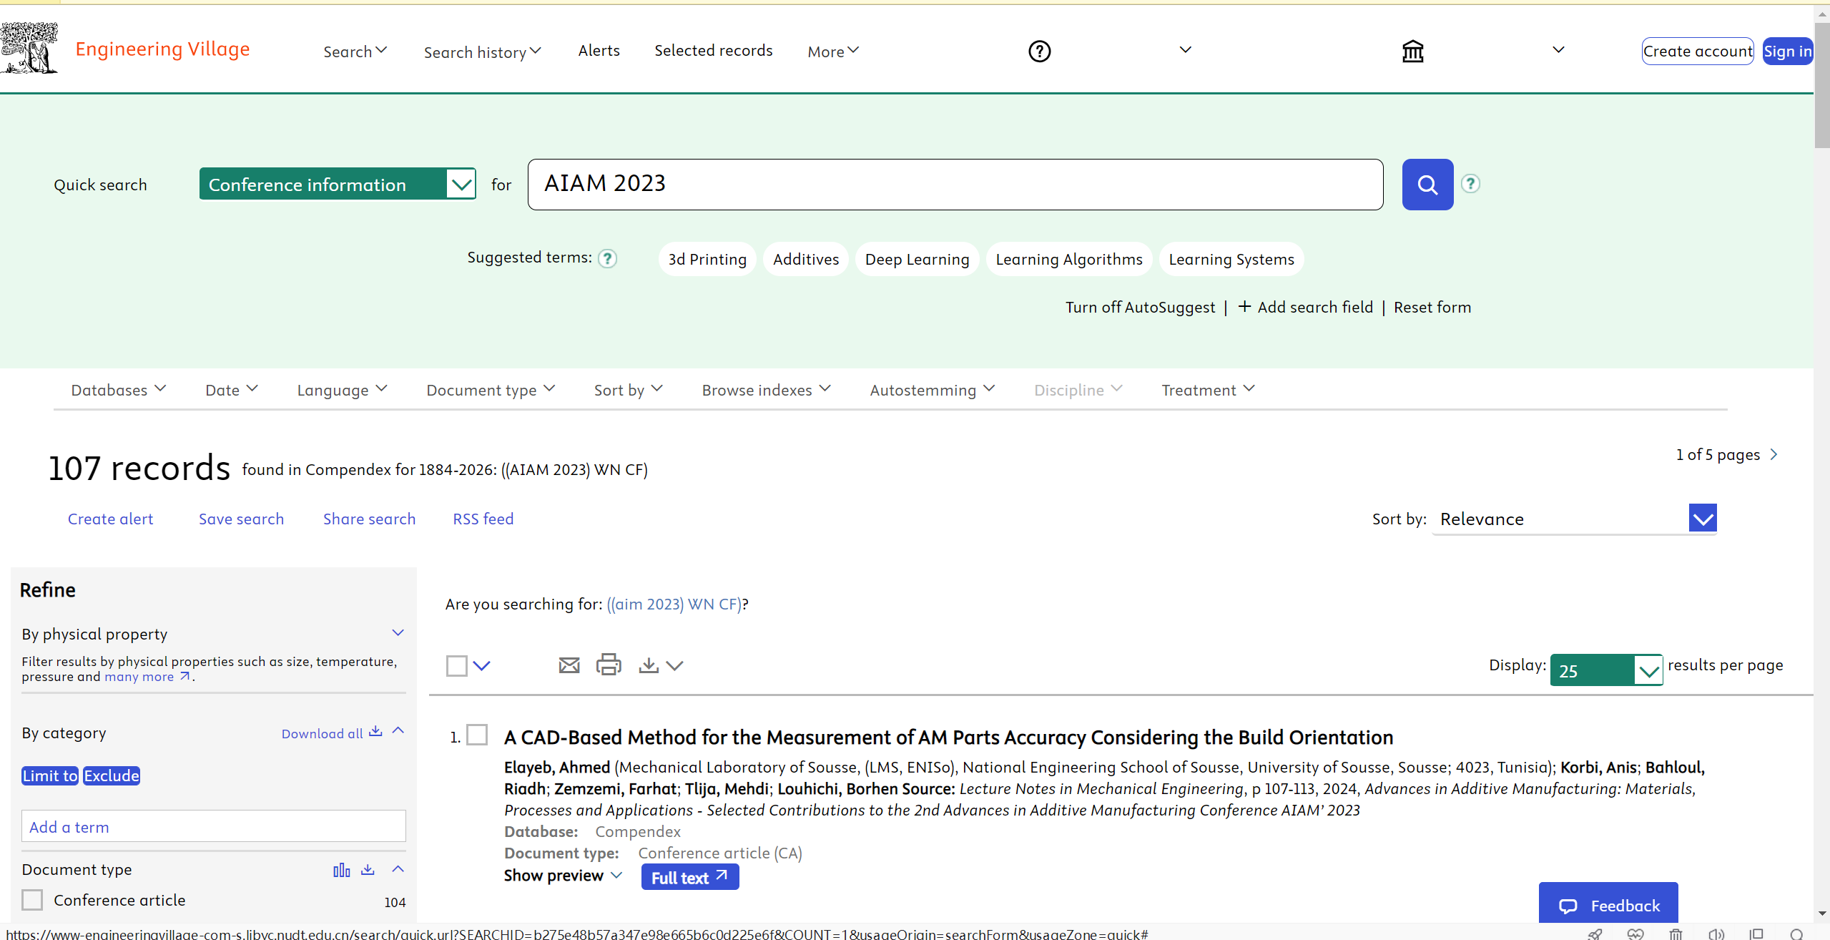This screenshot has height=940, width=1830.
Task: Collapse the By category section
Action: [398, 730]
